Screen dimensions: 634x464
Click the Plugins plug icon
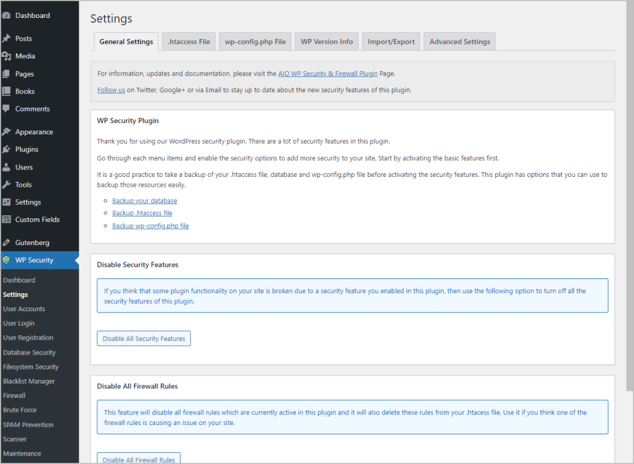[x=6, y=149]
